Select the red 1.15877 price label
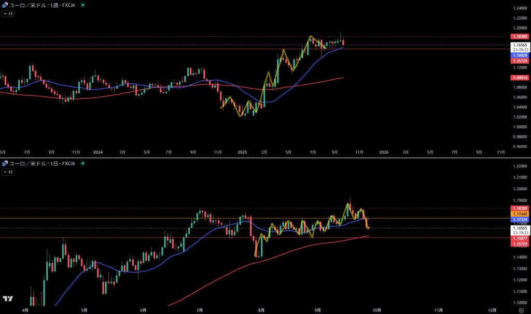 pos(520,238)
